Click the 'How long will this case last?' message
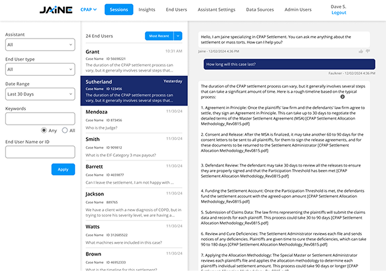 (289, 64)
